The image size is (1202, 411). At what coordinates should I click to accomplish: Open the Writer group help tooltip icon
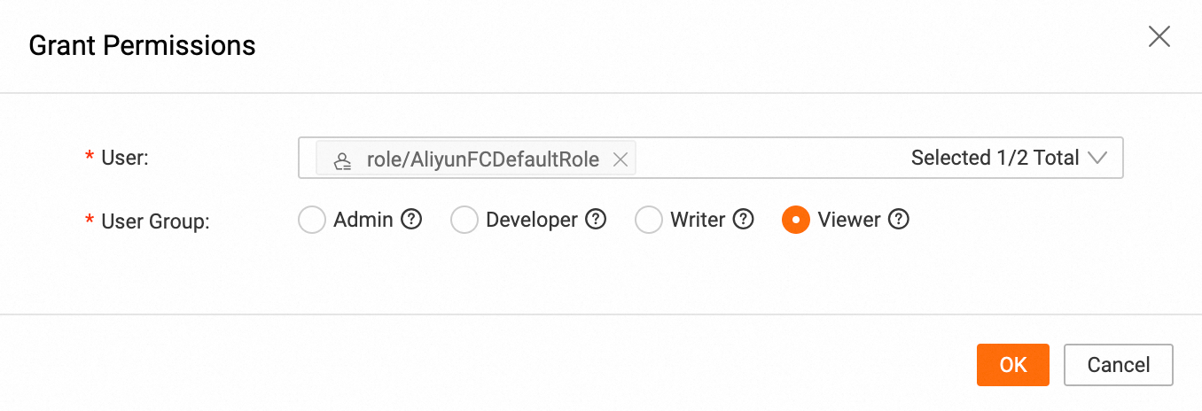coord(744,219)
